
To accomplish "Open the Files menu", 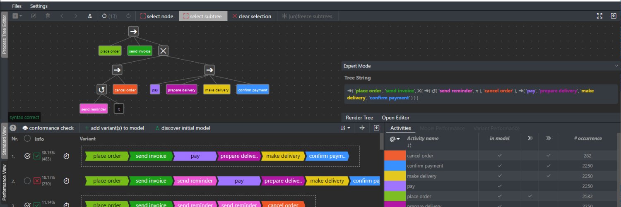I will (17, 6).
